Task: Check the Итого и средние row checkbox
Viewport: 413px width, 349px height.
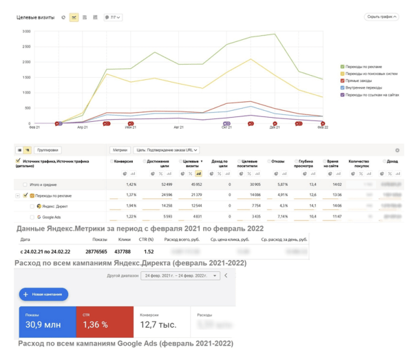Action: 25,184
